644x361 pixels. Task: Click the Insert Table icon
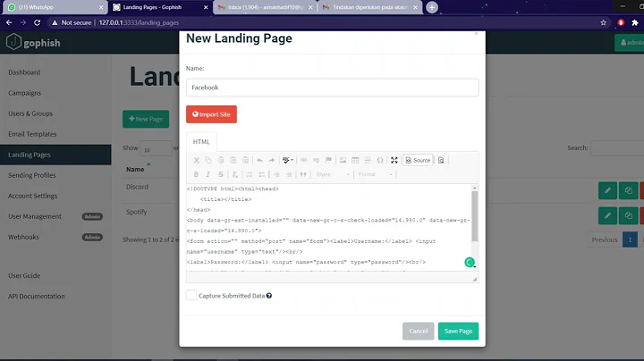coord(355,161)
